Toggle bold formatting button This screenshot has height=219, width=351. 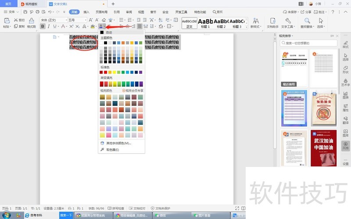tap(43, 26)
